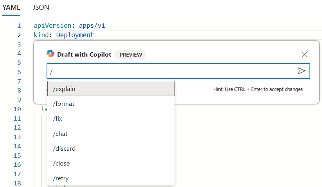Select line number 14 in gutter
Image resolution: width=322 pixels, height=187 pixels.
(x=17, y=146)
